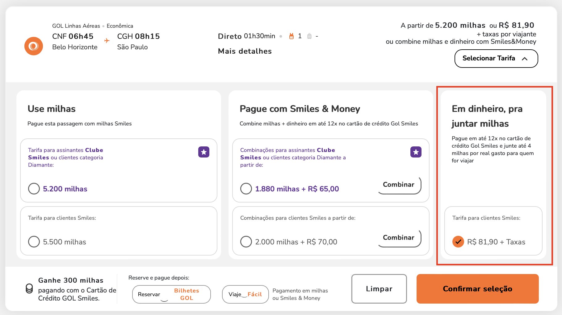This screenshot has width=562, height=315.
Task: Click the gray checked luggage icon
Action: (309, 36)
